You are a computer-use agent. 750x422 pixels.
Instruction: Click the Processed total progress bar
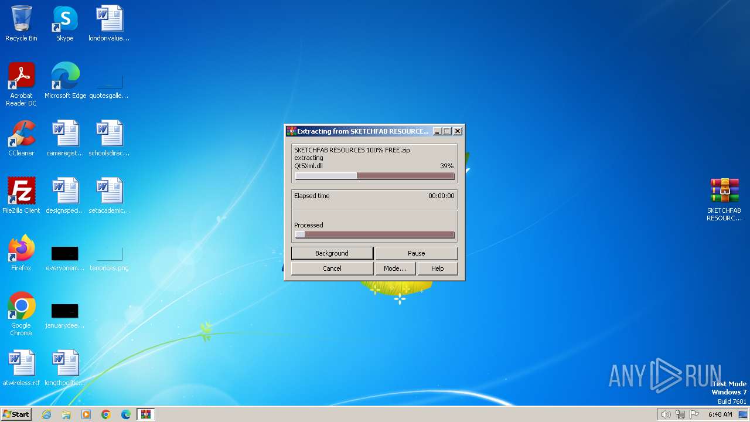(375, 234)
